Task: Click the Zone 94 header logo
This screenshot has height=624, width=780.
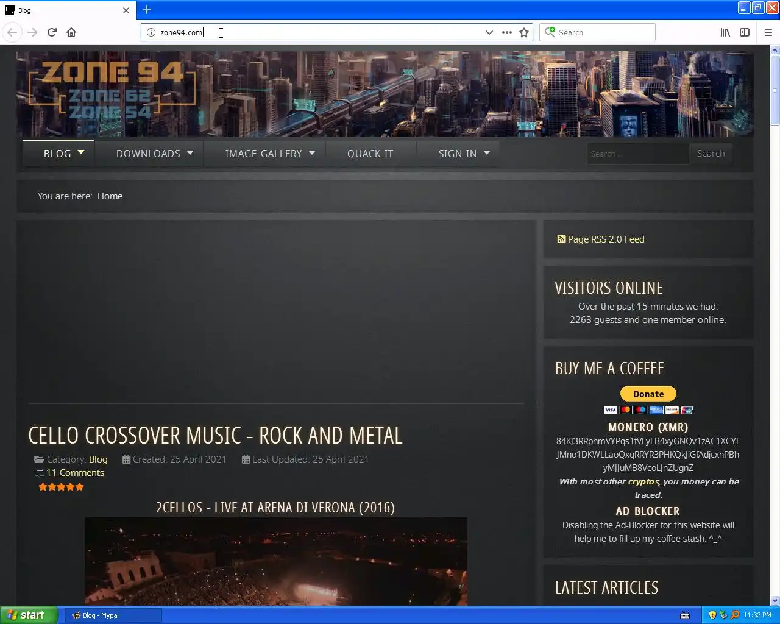Action: coord(113,91)
